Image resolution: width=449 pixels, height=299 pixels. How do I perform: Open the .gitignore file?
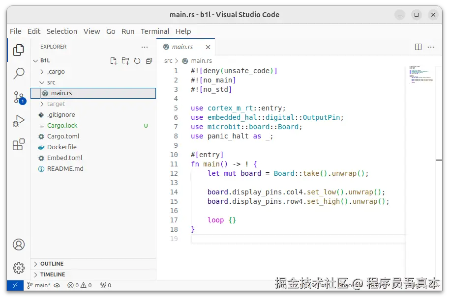pos(93,114)
